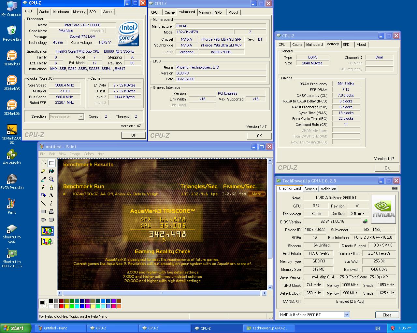Screen dimensions: 417x333
Task: Click the security shield tray icon
Action: coord(393,328)
